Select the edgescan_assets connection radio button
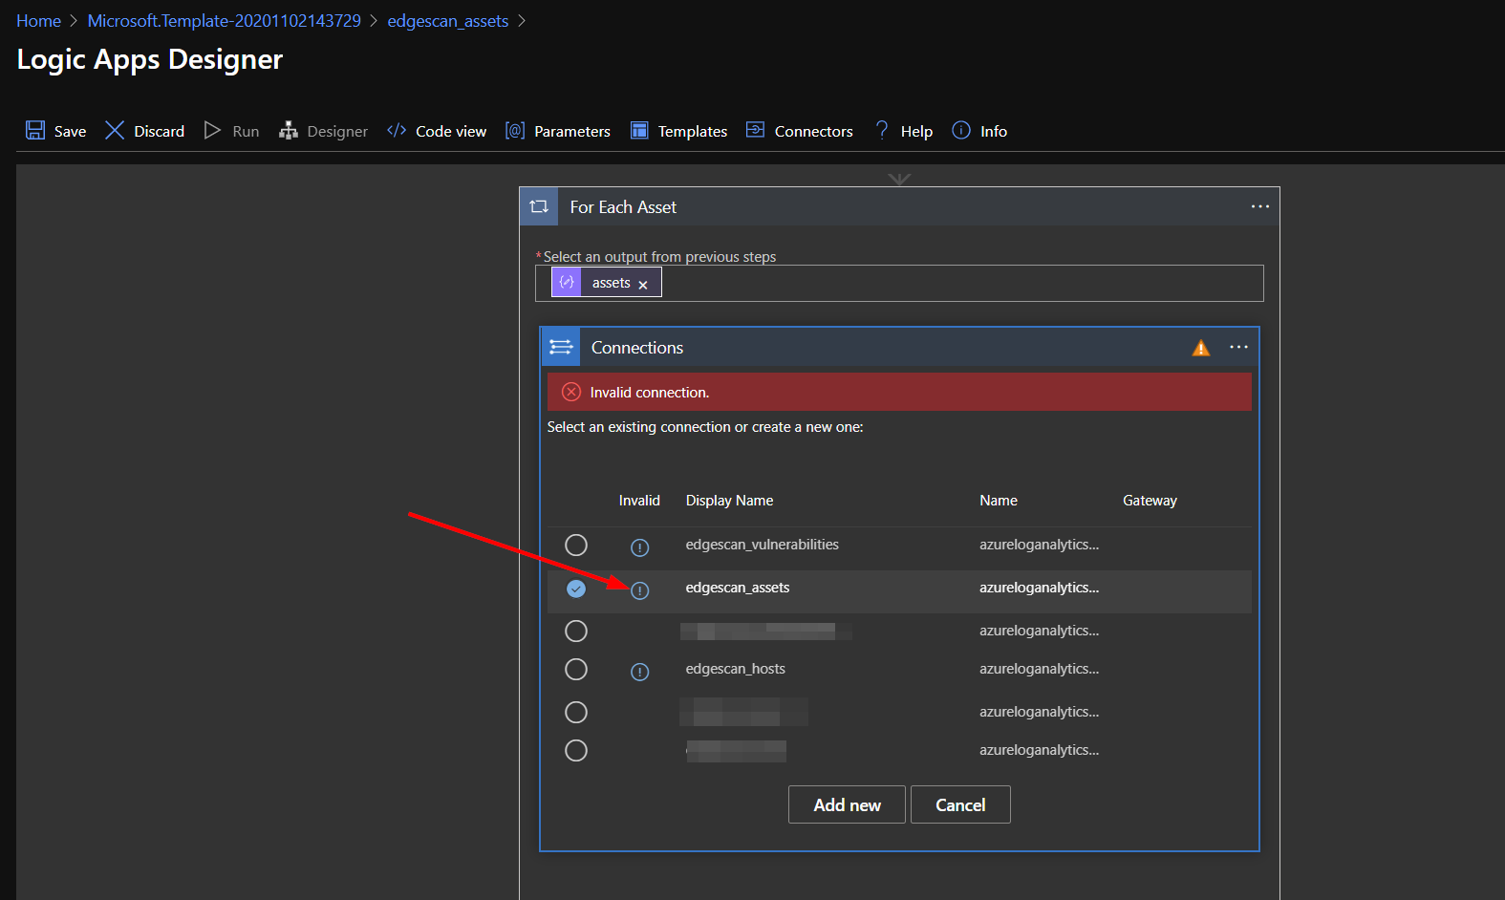The image size is (1505, 900). click(576, 589)
